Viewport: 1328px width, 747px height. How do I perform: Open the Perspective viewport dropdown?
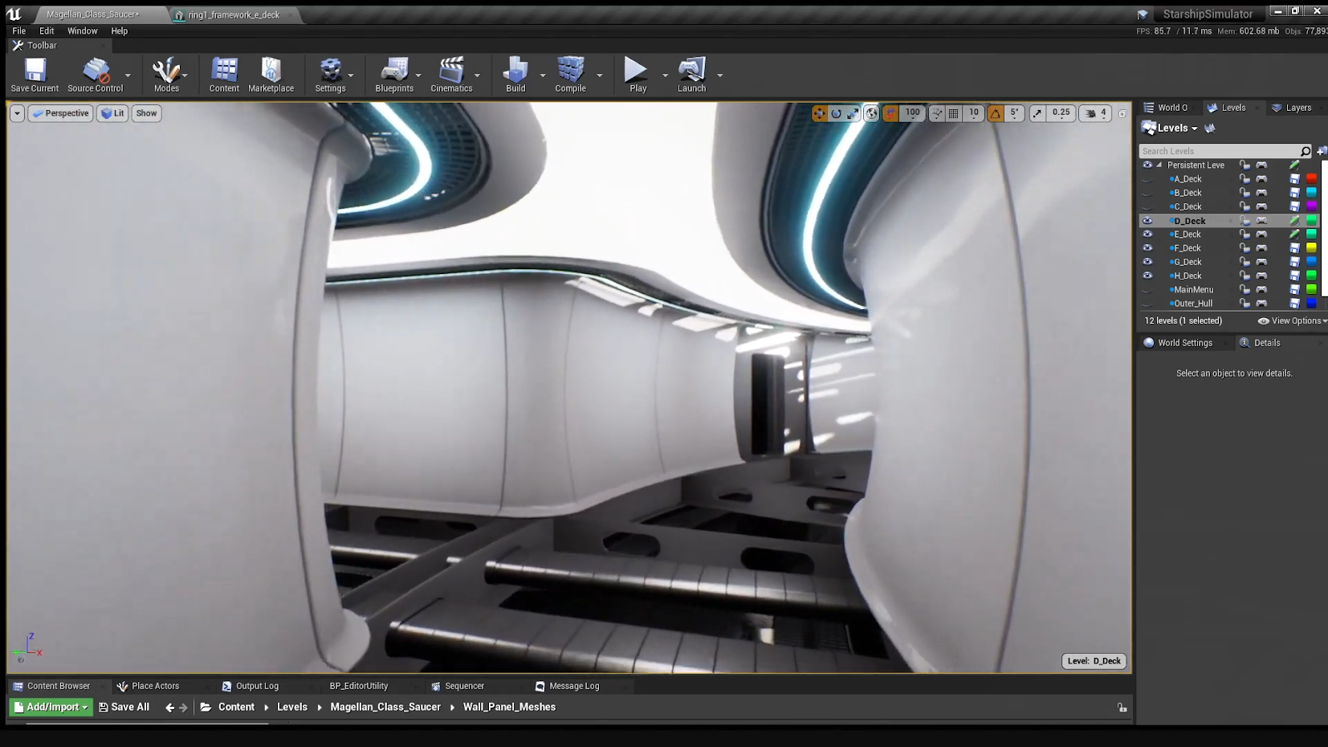(x=61, y=113)
